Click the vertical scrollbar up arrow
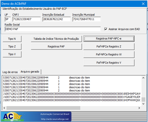Viewport: 148px width, 122px height. (x=143, y=78)
